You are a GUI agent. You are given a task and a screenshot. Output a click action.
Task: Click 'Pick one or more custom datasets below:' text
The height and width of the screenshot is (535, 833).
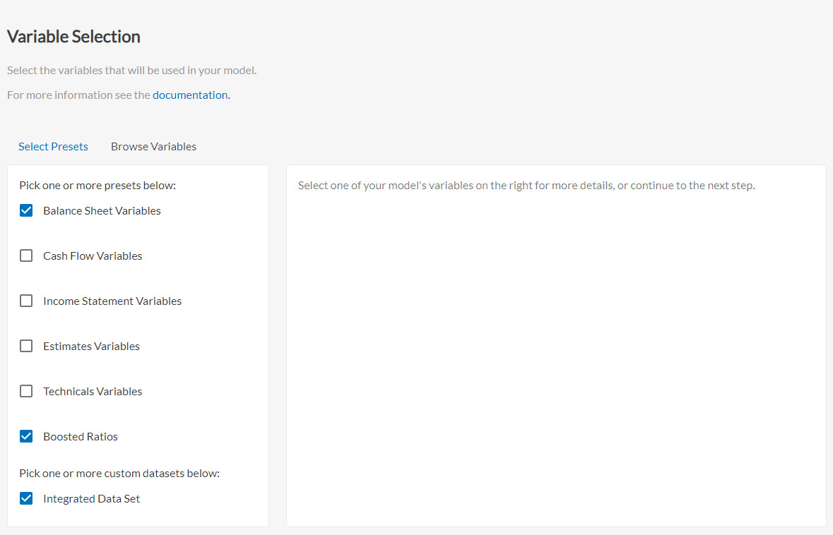coord(119,473)
